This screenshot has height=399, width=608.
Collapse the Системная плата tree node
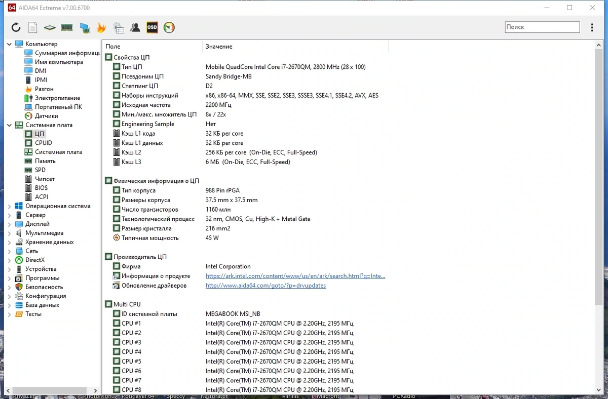10,125
